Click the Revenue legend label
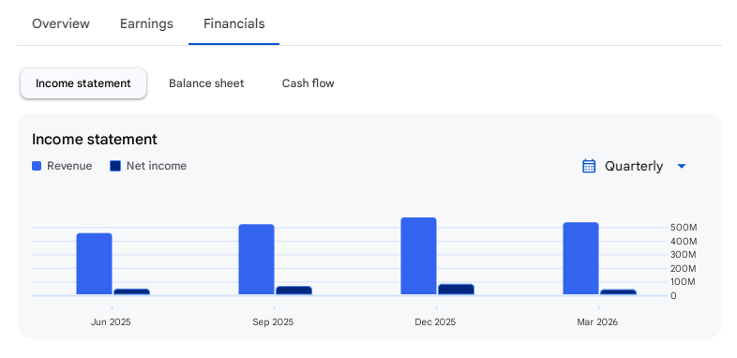737x358 pixels. tap(69, 166)
